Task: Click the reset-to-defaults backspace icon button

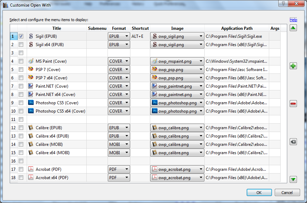Action: coord(293,142)
